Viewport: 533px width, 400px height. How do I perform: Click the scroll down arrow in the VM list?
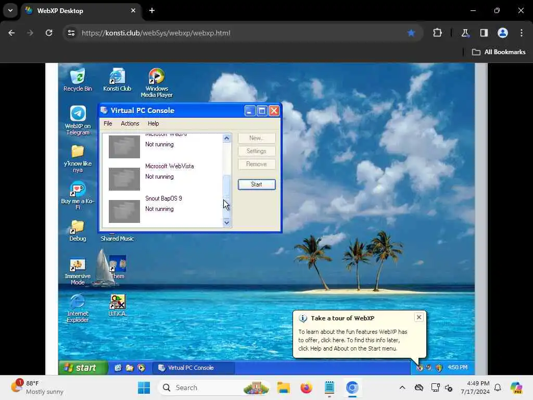(x=227, y=223)
